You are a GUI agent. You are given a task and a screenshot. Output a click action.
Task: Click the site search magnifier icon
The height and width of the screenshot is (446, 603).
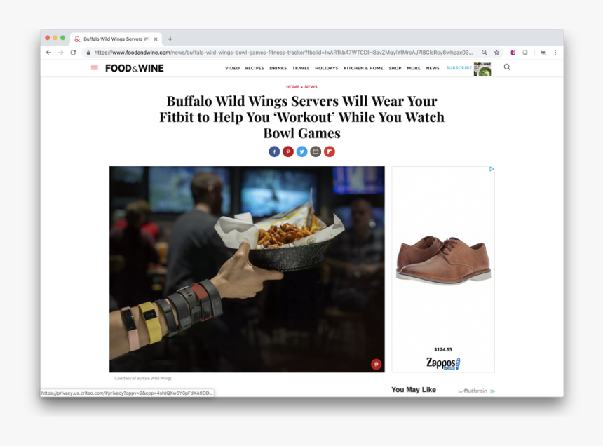(x=507, y=67)
